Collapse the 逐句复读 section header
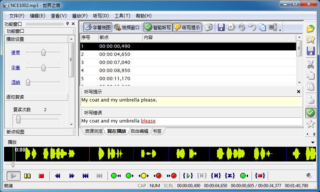The width and height of the screenshot is (320, 192). tap(36, 97)
